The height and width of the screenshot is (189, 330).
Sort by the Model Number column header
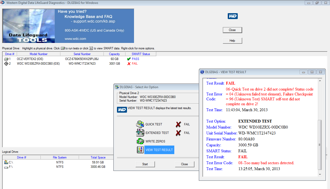[x=39, y=54]
